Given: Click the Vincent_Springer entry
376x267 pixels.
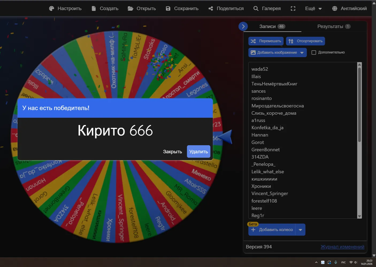Looking at the screenshot, I should coord(270,193).
